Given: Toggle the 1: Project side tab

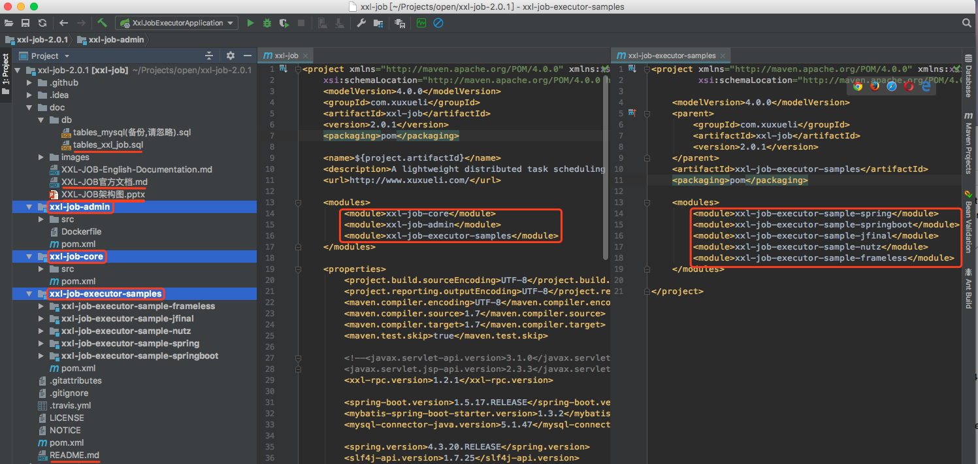Looking at the screenshot, I should pos(6,74).
